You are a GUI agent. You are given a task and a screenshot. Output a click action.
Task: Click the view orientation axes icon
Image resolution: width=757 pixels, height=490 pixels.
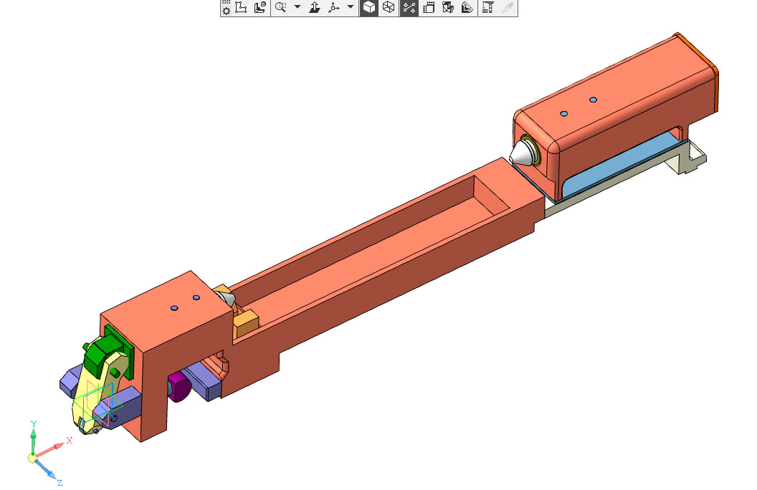tap(334, 7)
